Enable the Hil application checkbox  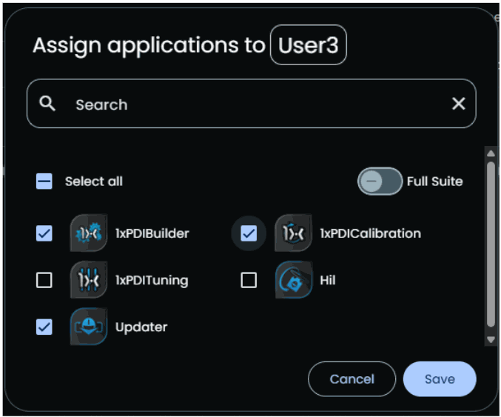pyautogui.click(x=249, y=280)
